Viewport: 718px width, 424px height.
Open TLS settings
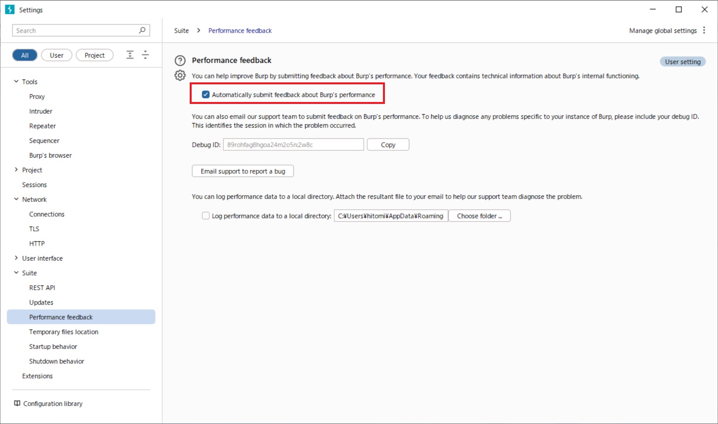coord(34,229)
